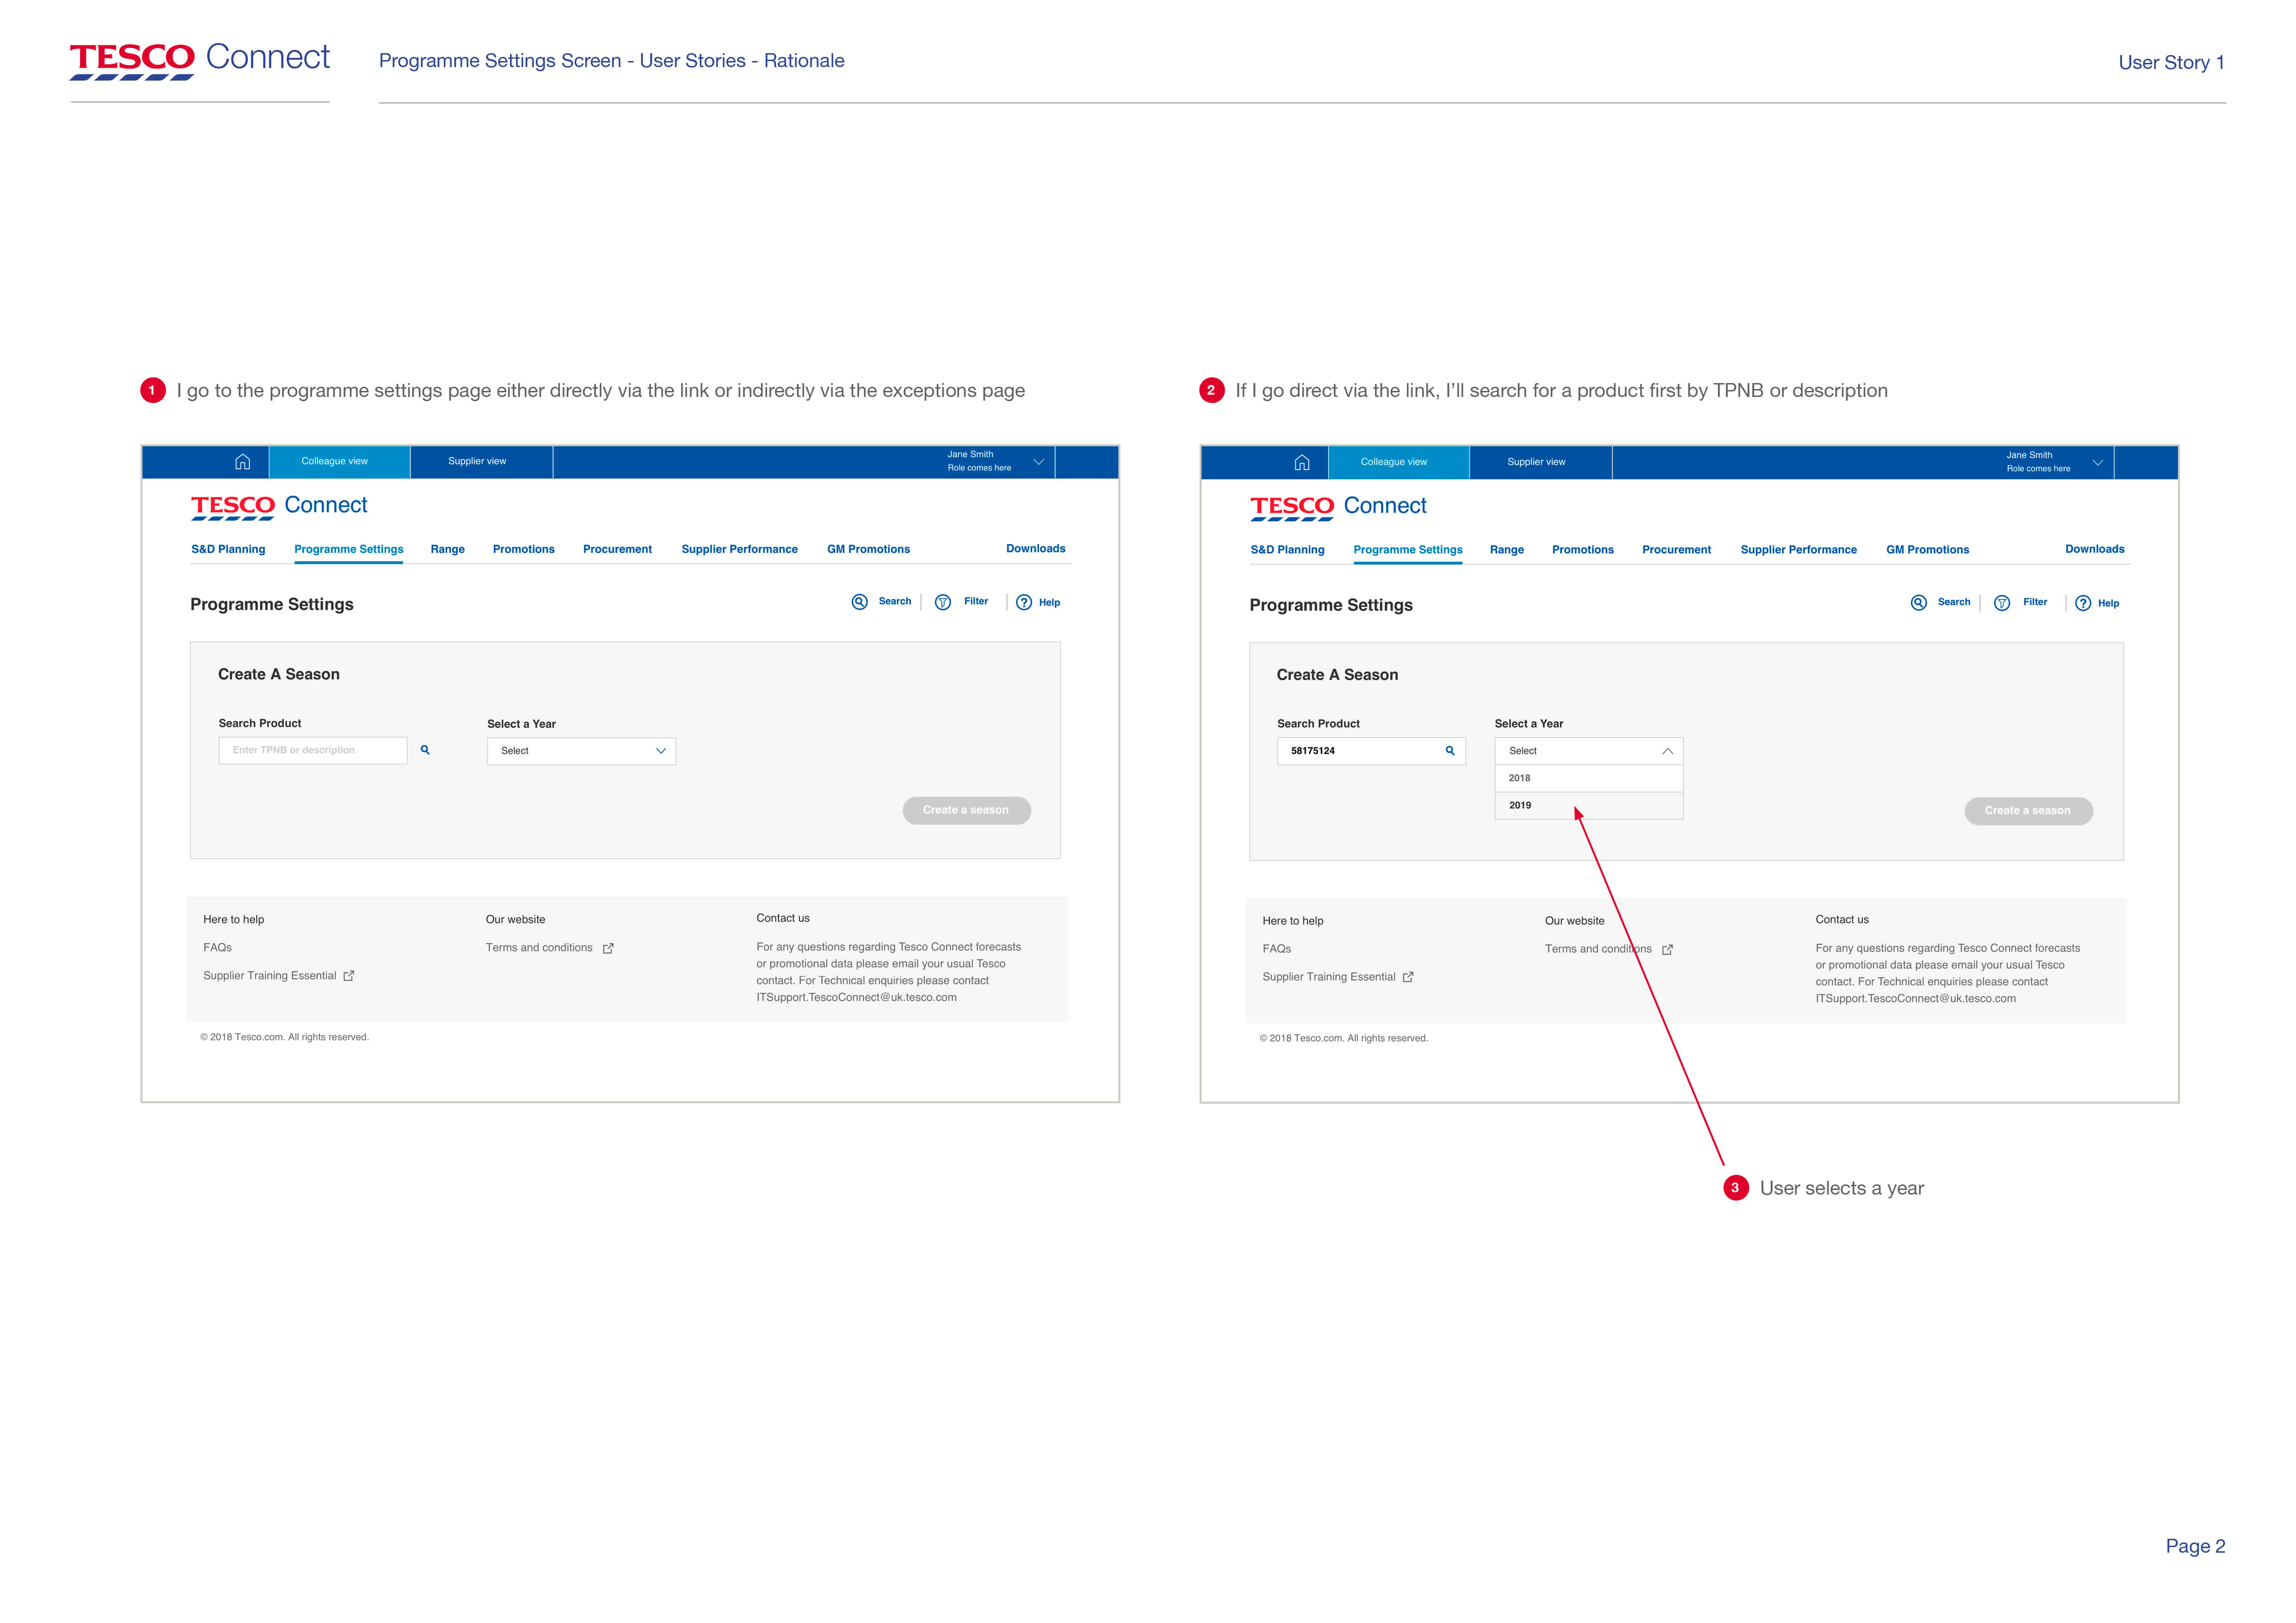Open FAQs link in left footer
2296x1623 pixels.
pyautogui.click(x=217, y=948)
